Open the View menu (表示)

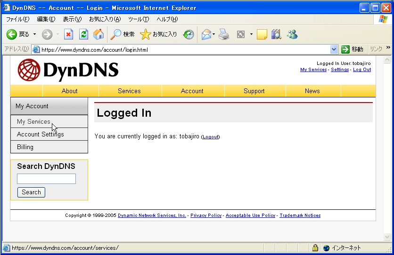72,19
